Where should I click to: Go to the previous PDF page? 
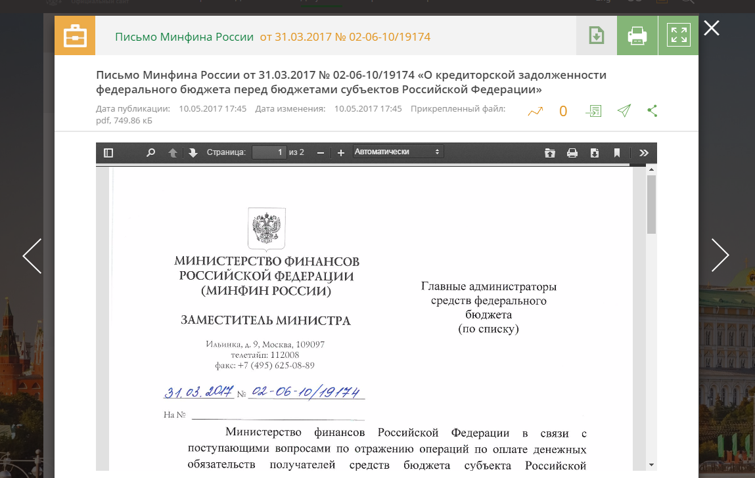173,153
